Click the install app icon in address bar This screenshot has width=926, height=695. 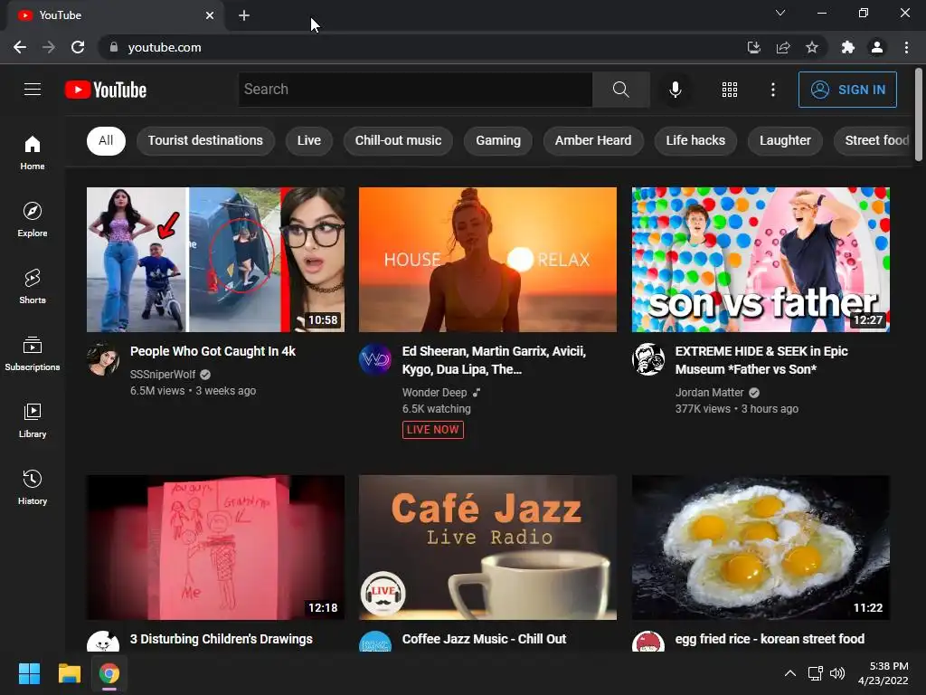pyautogui.click(x=753, y=47)
